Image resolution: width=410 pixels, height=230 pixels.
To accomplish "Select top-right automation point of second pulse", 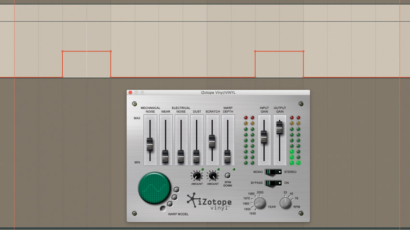I will click(x=303, y=51).
